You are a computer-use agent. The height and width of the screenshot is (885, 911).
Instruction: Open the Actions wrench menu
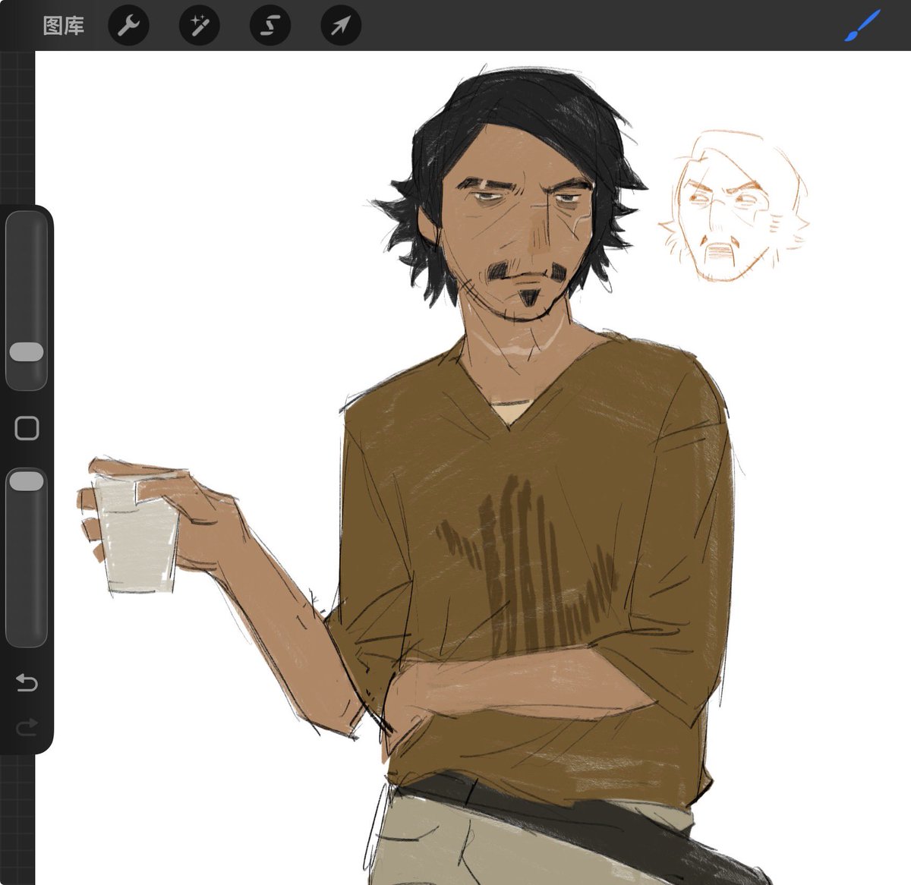click(x=128, y=27)
